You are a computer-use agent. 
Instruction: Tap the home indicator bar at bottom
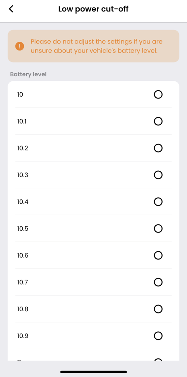[93, 372]
